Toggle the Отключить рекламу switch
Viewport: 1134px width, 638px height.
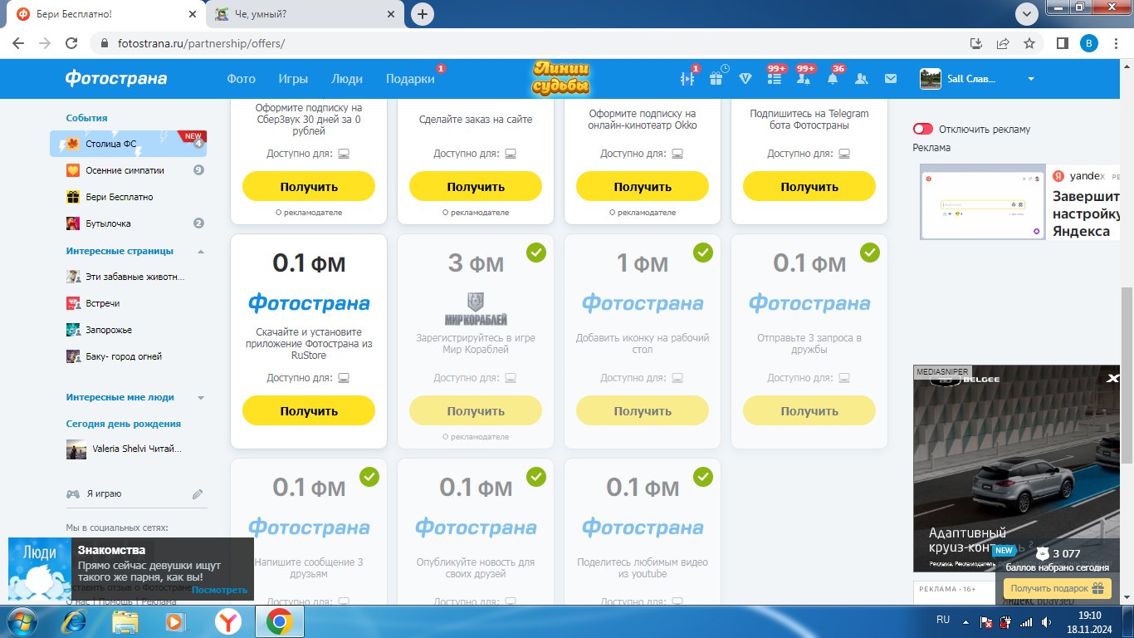[922, 129]
